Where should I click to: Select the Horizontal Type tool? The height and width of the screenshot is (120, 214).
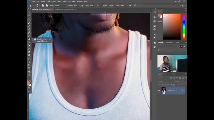tap(29, 62)
